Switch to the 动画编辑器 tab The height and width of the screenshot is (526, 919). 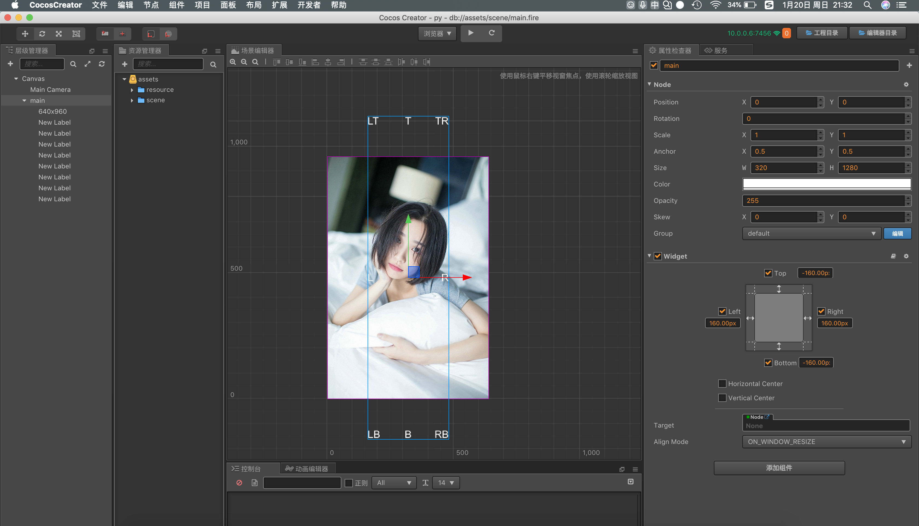(307, 469)
